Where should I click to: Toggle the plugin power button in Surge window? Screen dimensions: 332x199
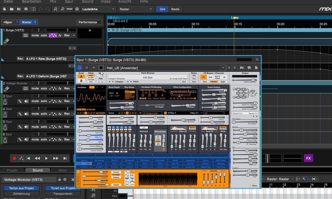click(x=80, y=68)
